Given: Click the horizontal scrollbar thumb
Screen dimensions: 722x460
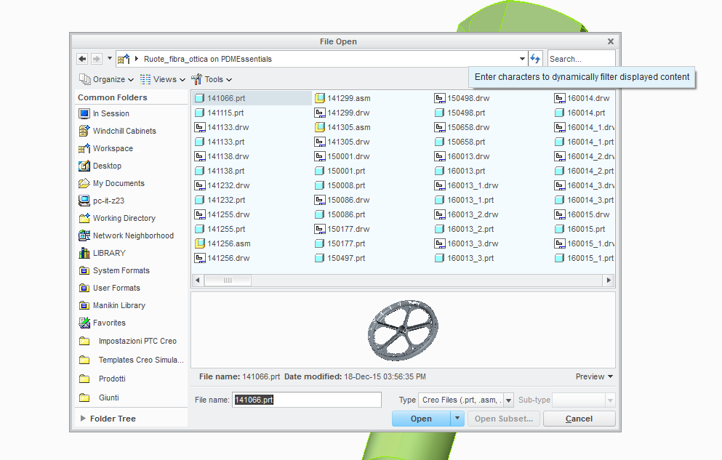Looking at the screenshot, I should click(x=228, y=280).
